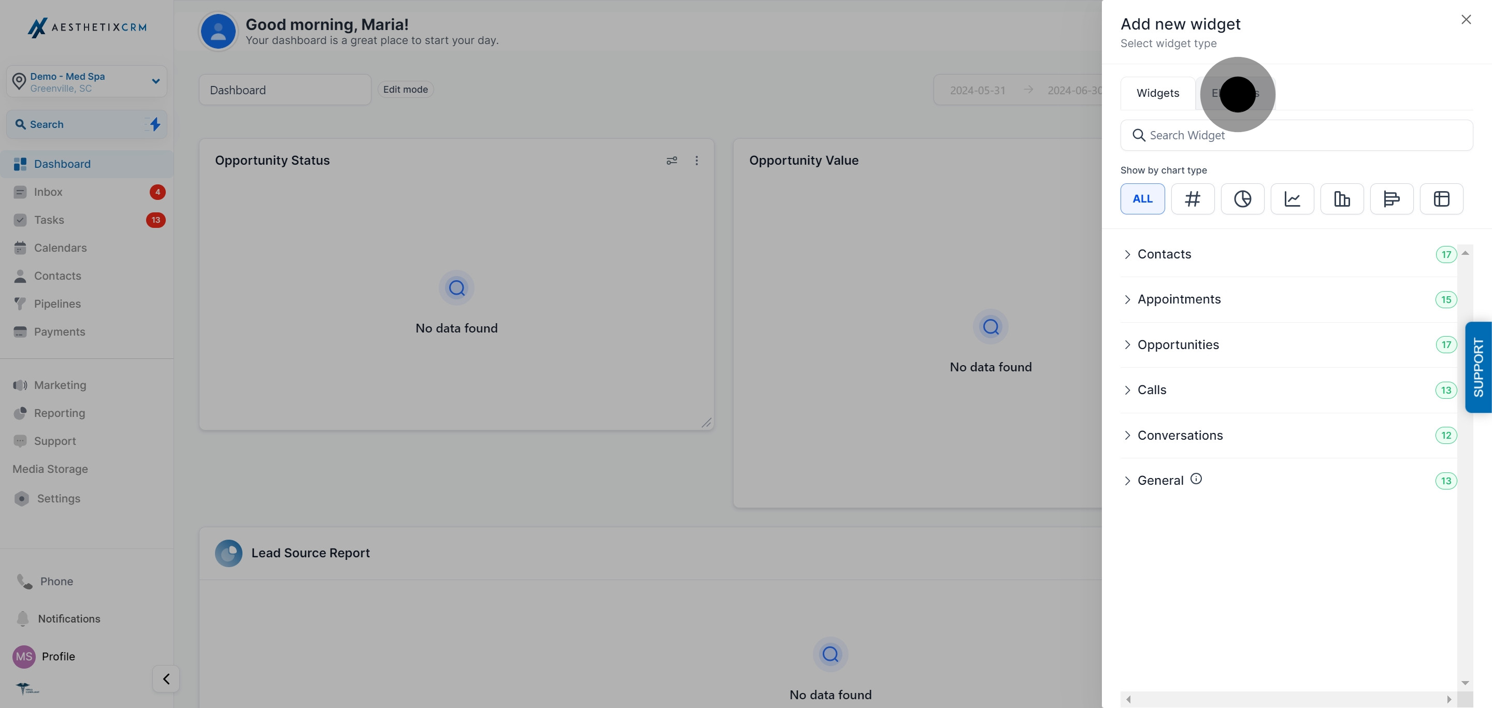This screenshot has width=1492, height=708.
Task: Click the widget list up scroll arrow
Action: pos(1466,253)
